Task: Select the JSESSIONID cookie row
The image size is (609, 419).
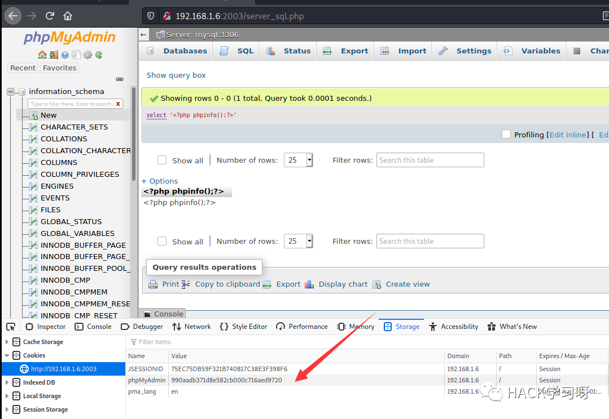Action: 367,369
